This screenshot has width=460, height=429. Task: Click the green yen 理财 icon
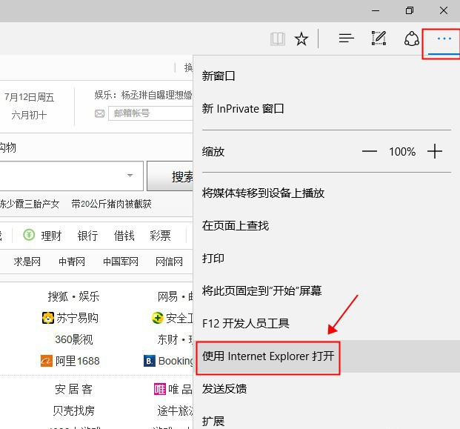pyautogui.click(x=29, y=235)
